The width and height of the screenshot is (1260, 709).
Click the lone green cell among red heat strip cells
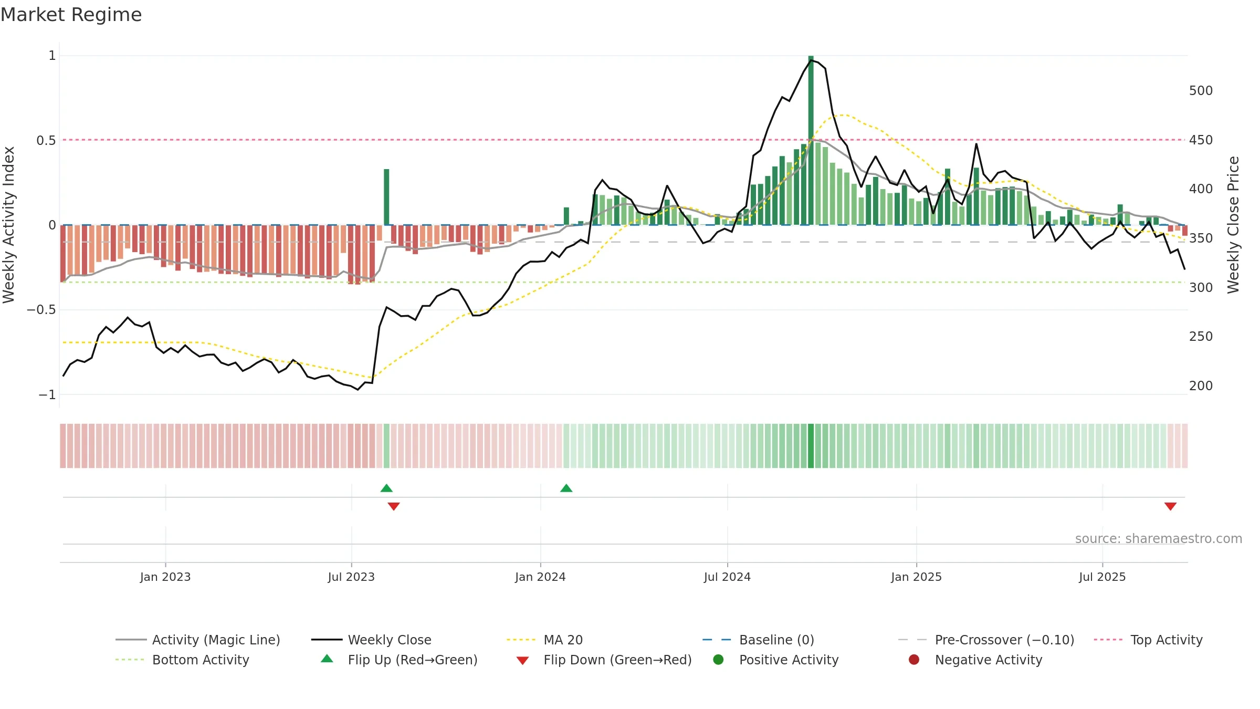pyautogui.click(x=386, y=446)
